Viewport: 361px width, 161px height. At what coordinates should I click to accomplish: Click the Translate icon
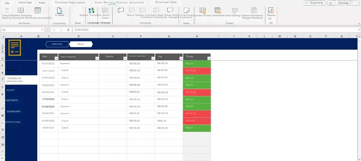(x=91, y=11)
